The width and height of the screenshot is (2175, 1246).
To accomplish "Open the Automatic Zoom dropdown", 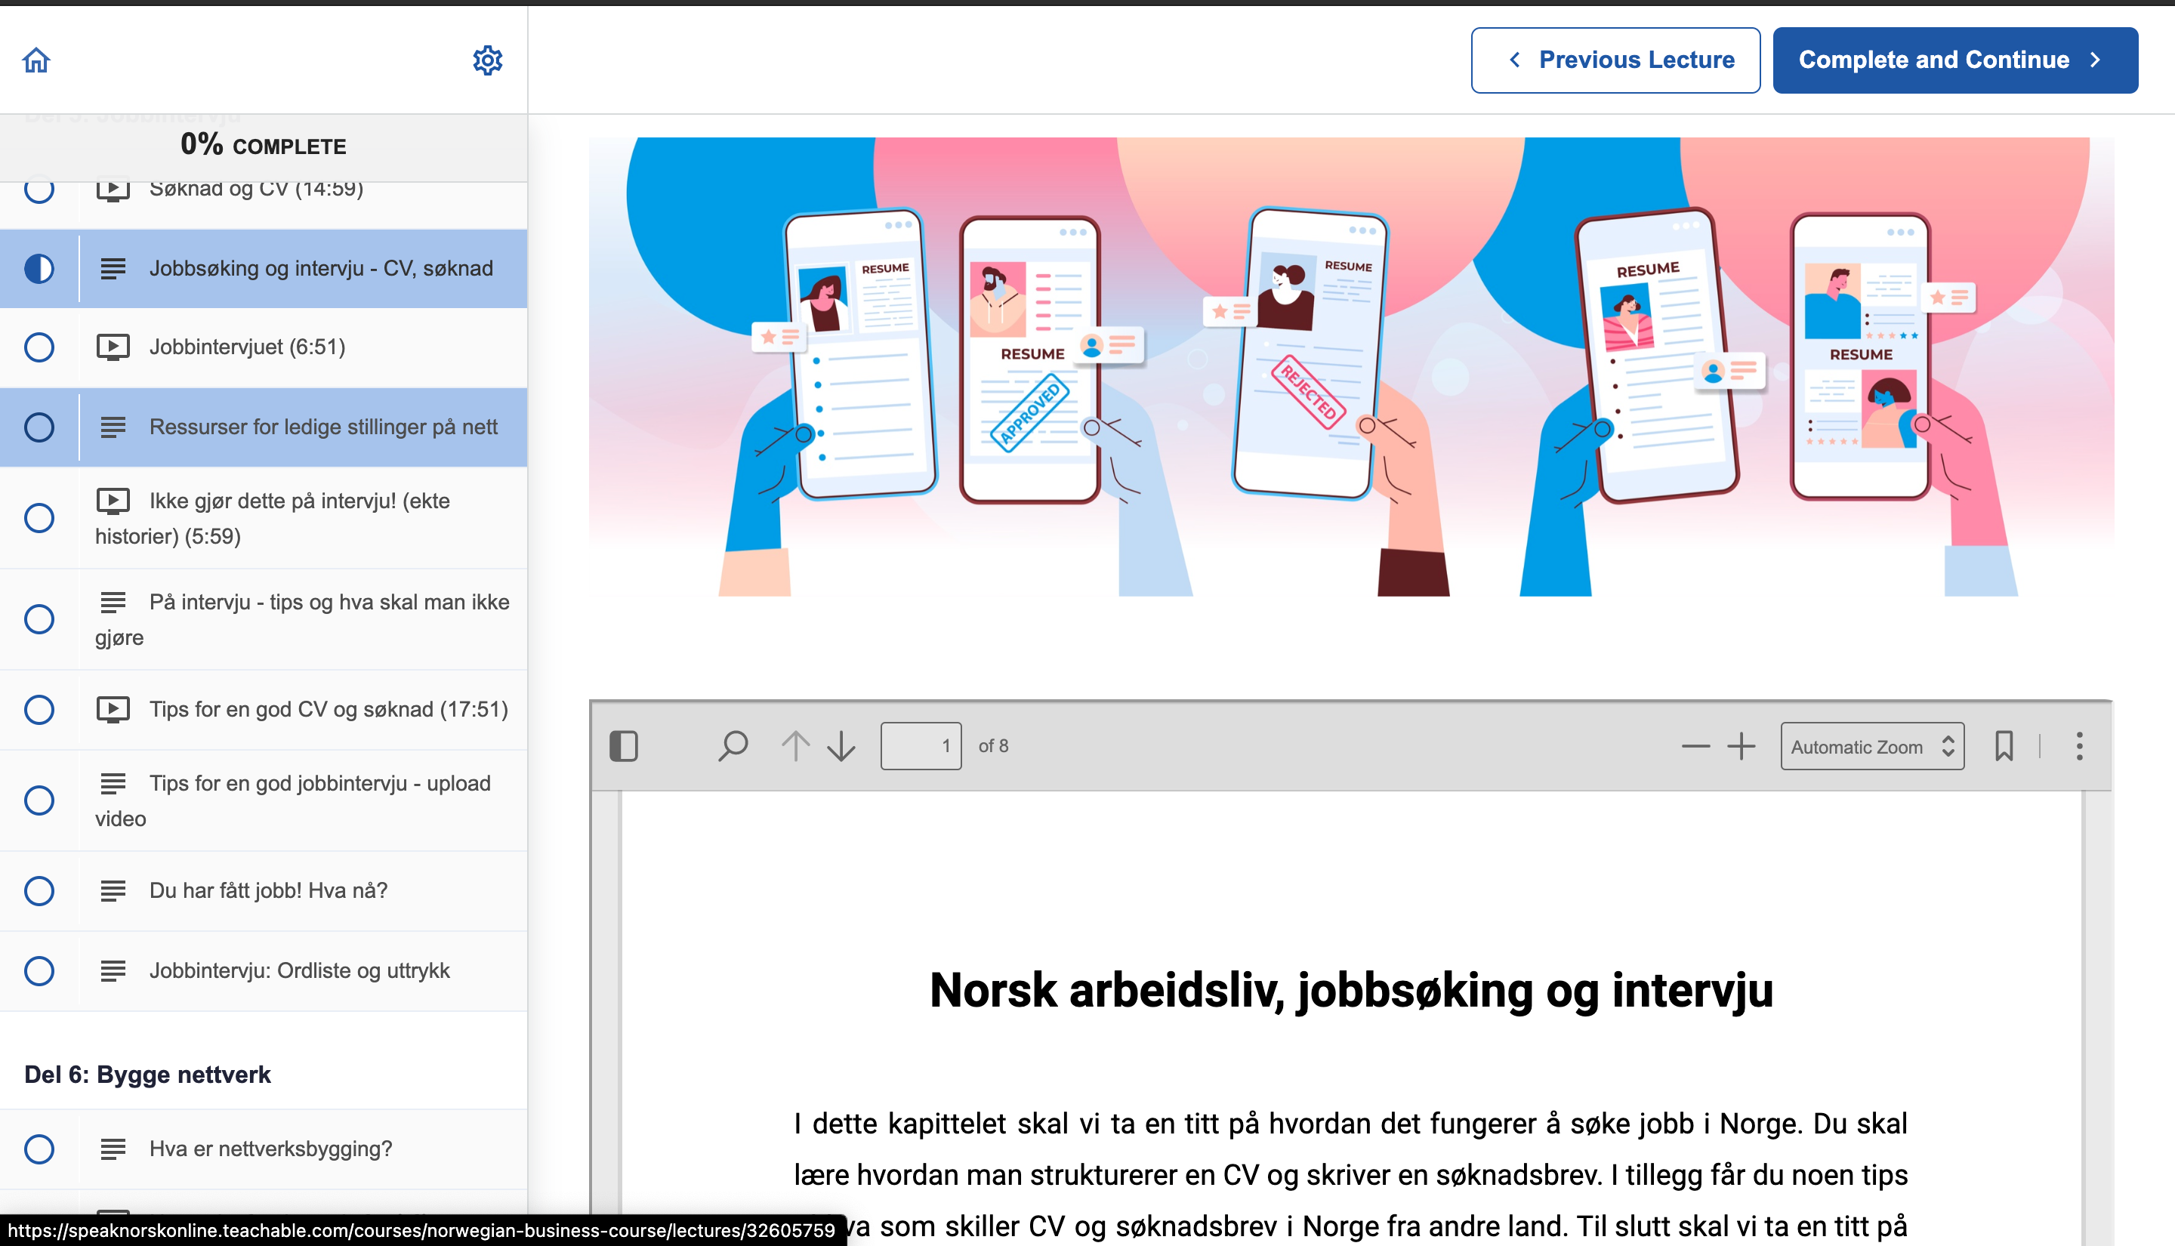I will [1872, 746].
